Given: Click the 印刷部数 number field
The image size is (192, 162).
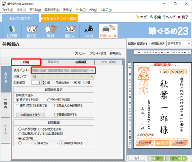Looking at the screenshot, I should click(36, 82).
